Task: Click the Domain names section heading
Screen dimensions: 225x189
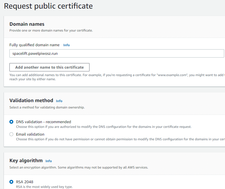Action: tap(27, 24)
